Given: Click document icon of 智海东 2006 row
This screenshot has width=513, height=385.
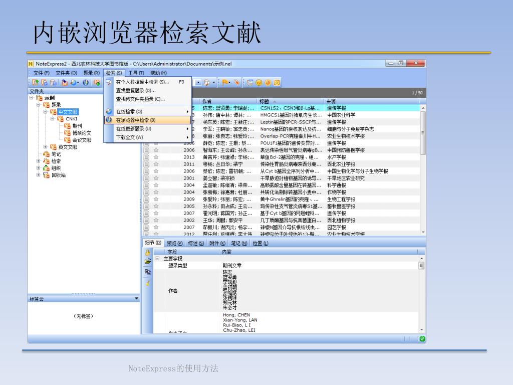Looking at the screenshot, I should coord(147,150).
